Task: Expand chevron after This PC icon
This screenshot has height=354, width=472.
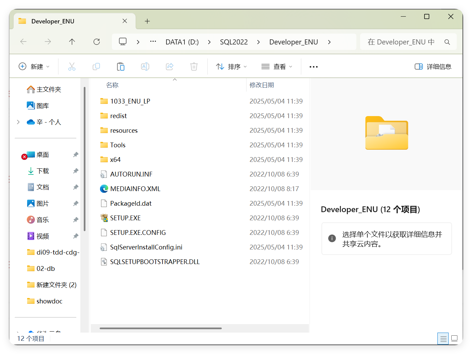Action: point(138,42)
